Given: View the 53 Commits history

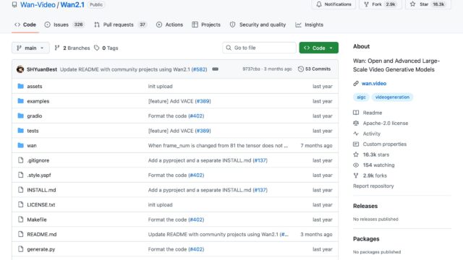Looking at the screenshot, I should [314, 69].
